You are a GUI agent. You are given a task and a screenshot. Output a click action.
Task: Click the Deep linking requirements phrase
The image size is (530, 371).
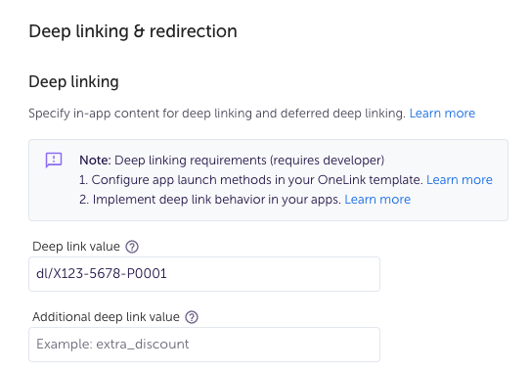191,161
